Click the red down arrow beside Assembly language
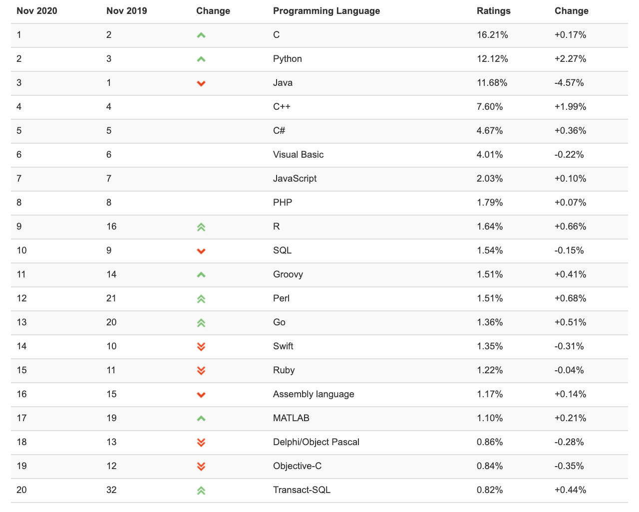Image resolution: width=639 pixels, height=512 pixels. (x=201, y=395)
